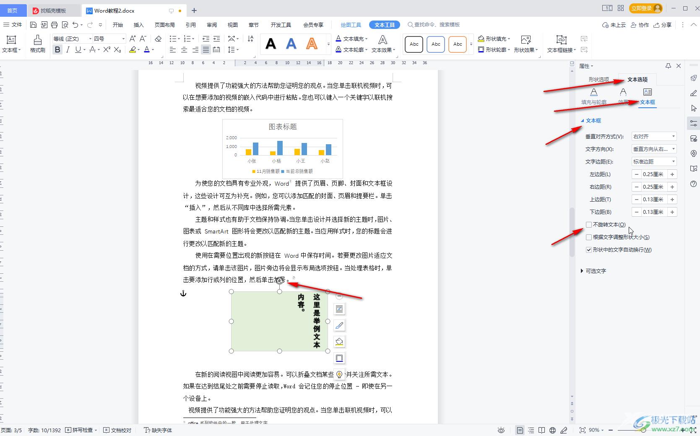
Task: Pin the properties panel
Action: 668,66
